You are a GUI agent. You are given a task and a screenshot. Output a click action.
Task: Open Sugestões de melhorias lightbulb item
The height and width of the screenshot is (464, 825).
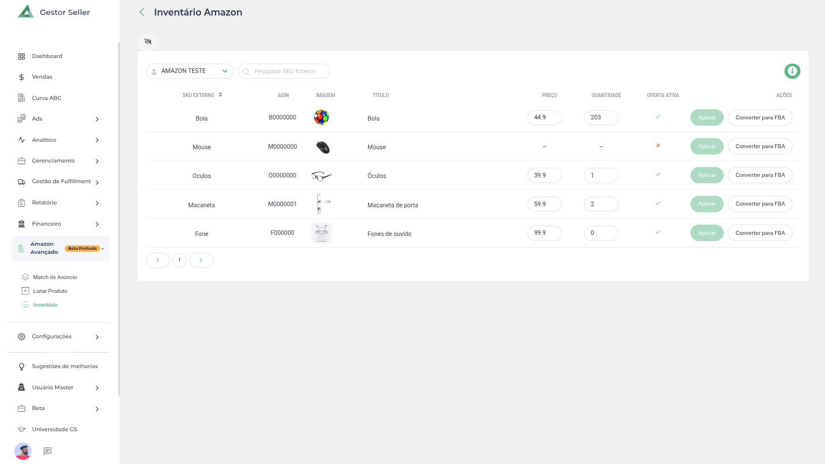pos(64,366)
